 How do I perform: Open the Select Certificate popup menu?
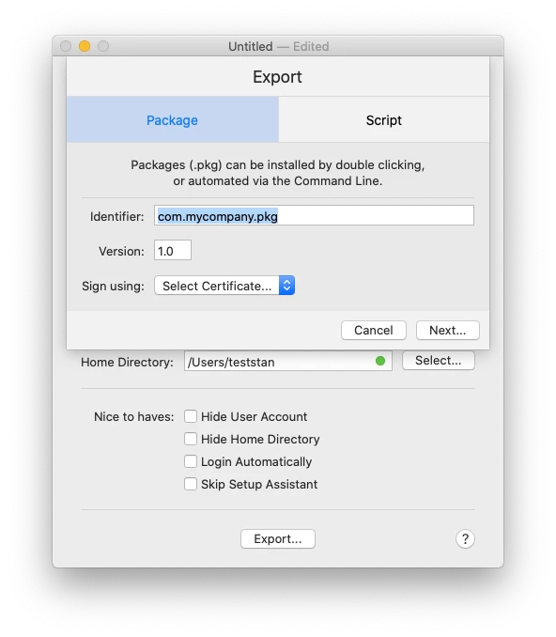[224, 286]
